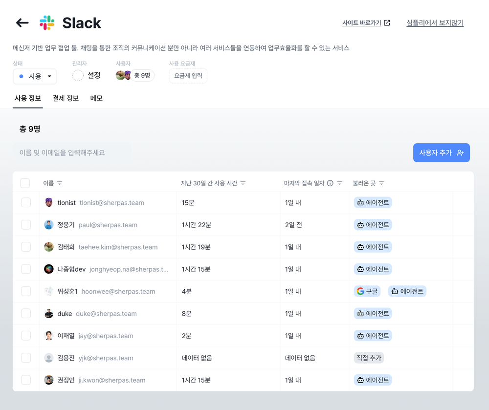Toggle the select-all checkbox in table header
489x410 pixels.
pyautogui.click(x=25, y=183)
